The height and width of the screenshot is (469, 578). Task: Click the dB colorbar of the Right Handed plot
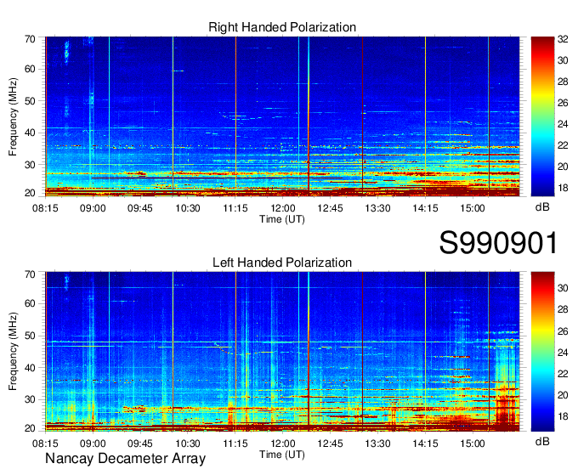coord(542,116)
